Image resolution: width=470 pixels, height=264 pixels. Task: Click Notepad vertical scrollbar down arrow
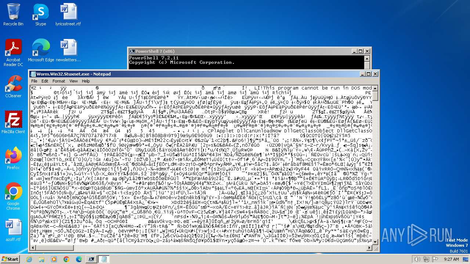click(375, 242)
